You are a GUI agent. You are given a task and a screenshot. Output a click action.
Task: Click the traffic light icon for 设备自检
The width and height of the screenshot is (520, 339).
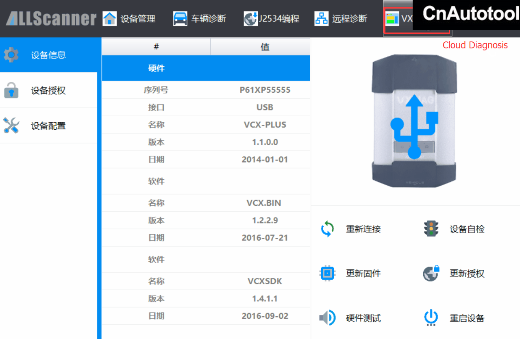click(431, 229)
